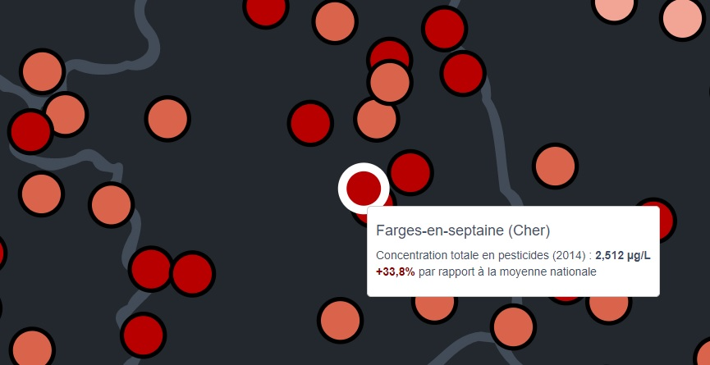Click dark red marker touching salmon marker, far left
The height and width of the screenshot is (365, 710).
point(30,130)
